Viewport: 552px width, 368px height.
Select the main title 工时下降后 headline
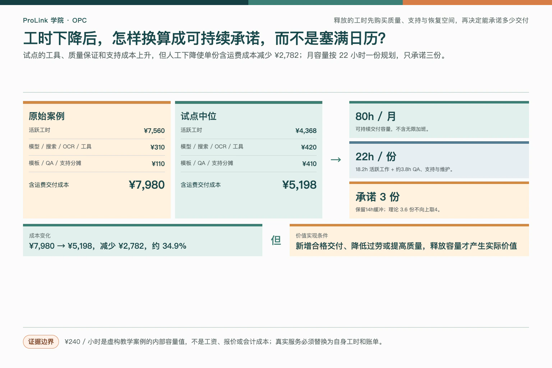tap(204, 38)
